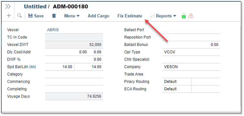Viewport: 244px width, 116px height.
Task: Click the Untitled breadcrumb title
Action: [x=35, y=6]
